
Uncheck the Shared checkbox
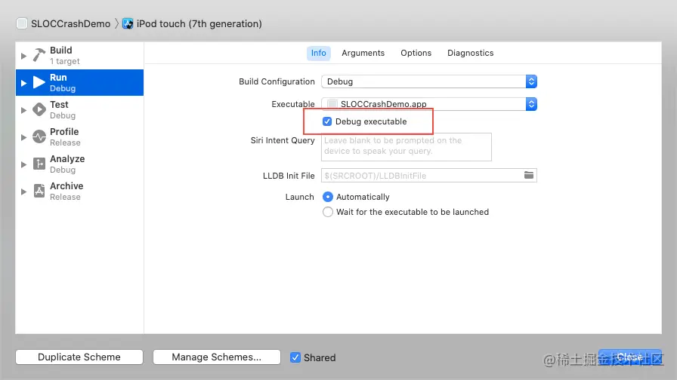(295, 357)
